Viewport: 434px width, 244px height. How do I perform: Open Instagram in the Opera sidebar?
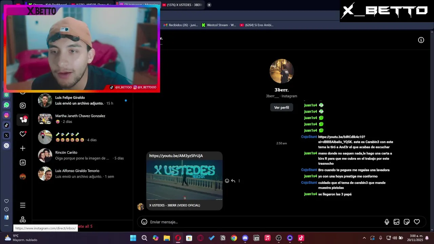tap(6, 115)
